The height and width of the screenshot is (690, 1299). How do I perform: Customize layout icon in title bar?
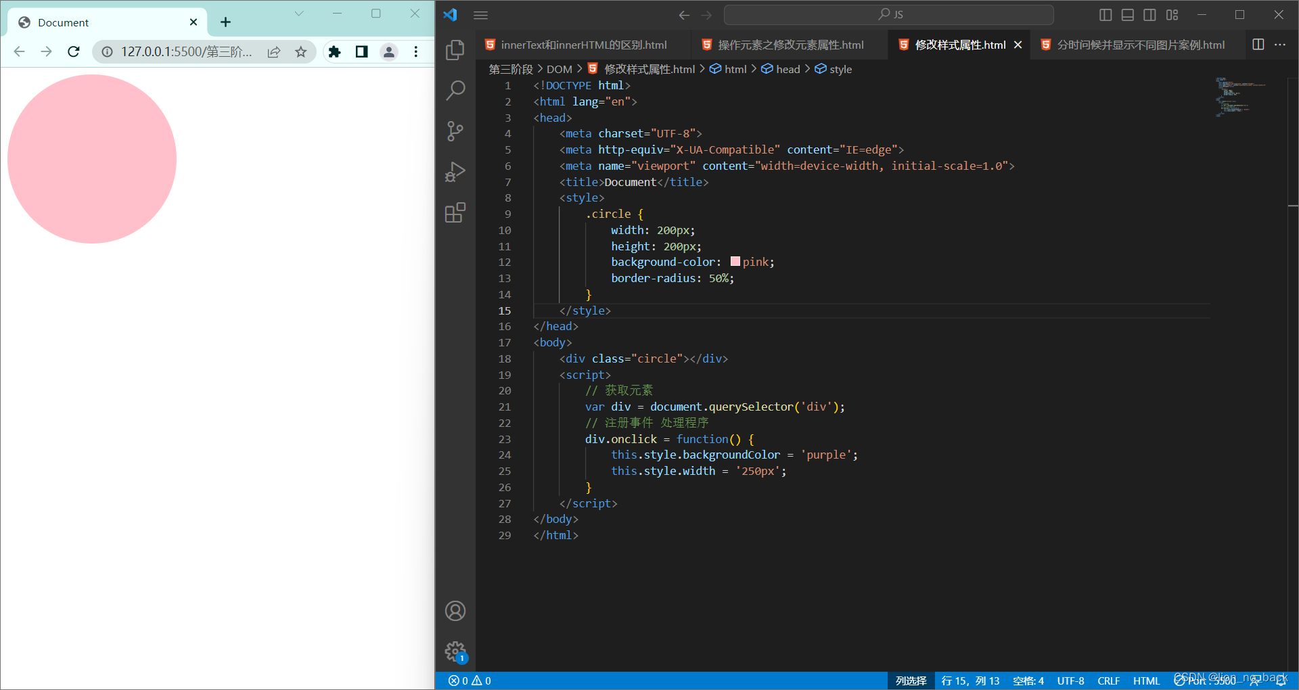point(1172,15)
